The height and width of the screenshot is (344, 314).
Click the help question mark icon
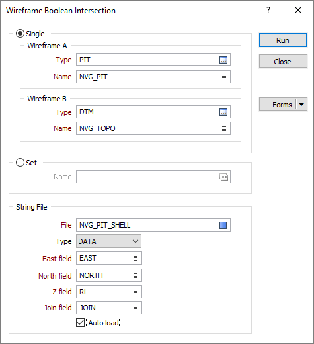coord(268,10)
